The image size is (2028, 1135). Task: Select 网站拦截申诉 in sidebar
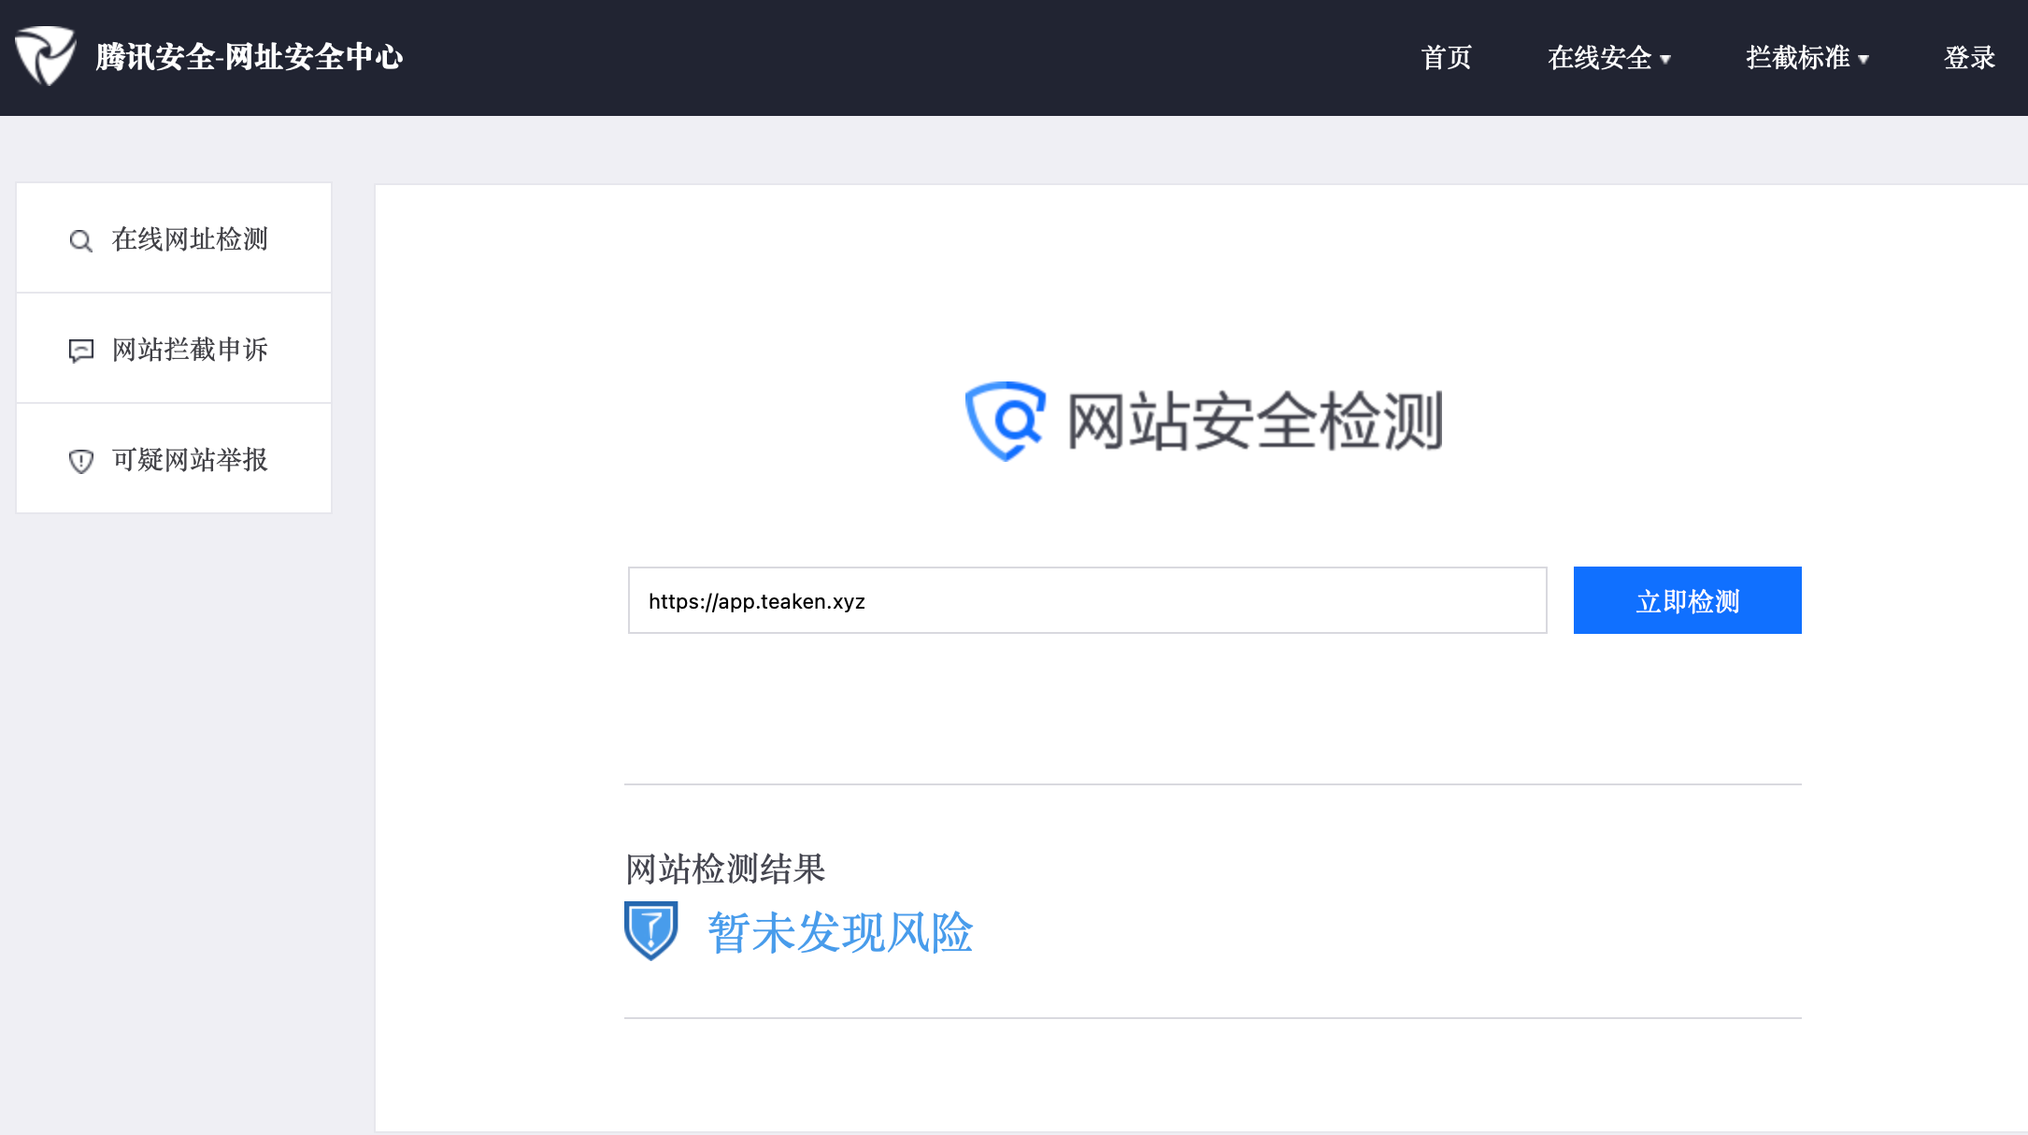coord(190,350)
